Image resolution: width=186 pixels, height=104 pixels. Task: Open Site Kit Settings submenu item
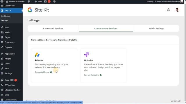(x=5, y=20)
